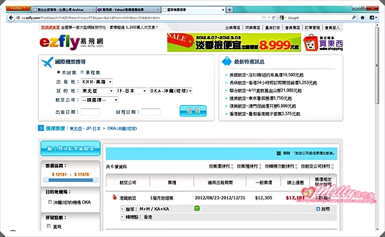The image size is (385, 237).
Task: Click the magnifier icon in search bar
Action: tap(354, 18)
